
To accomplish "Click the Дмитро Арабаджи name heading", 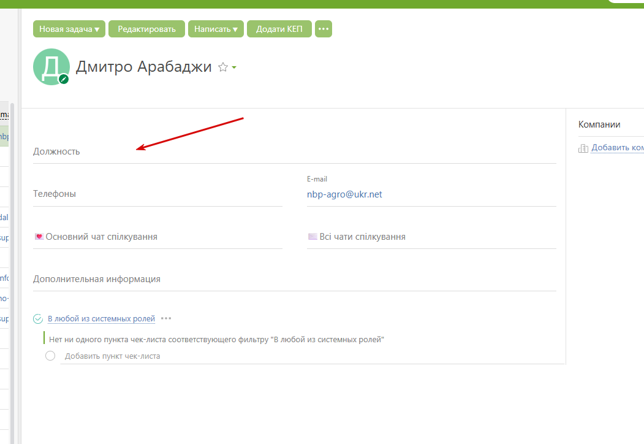I will (144, 67).
